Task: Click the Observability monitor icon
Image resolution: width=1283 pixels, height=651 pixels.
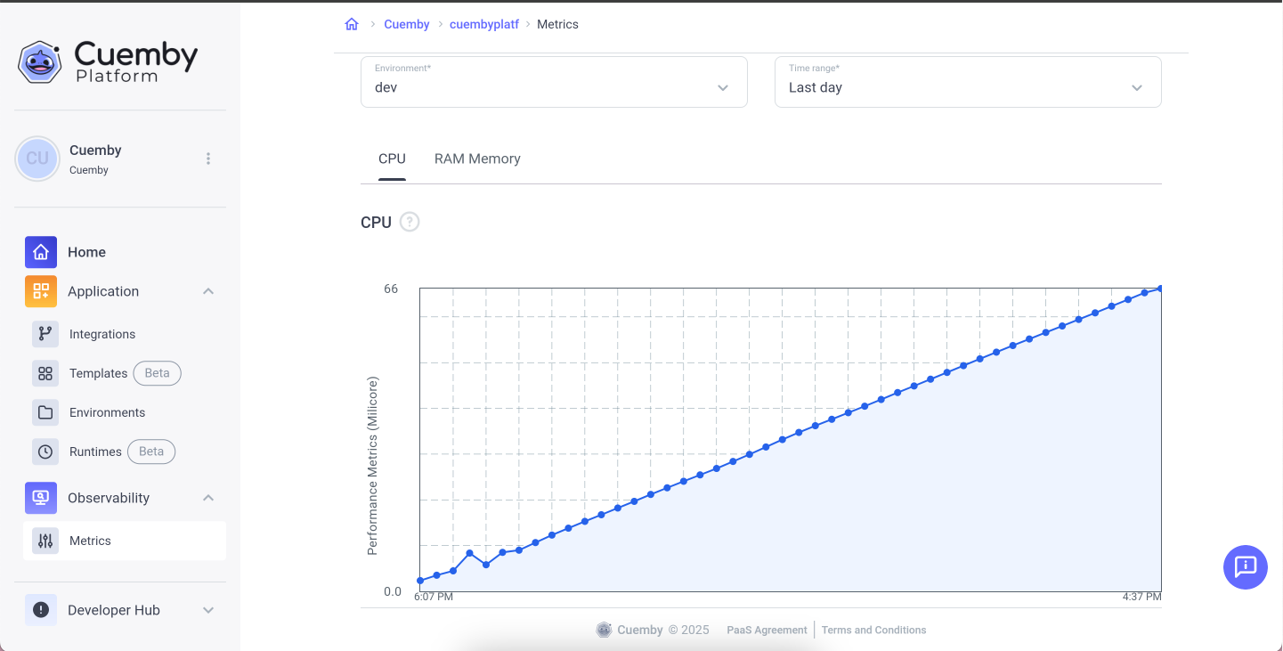Action: coord(40,498)
